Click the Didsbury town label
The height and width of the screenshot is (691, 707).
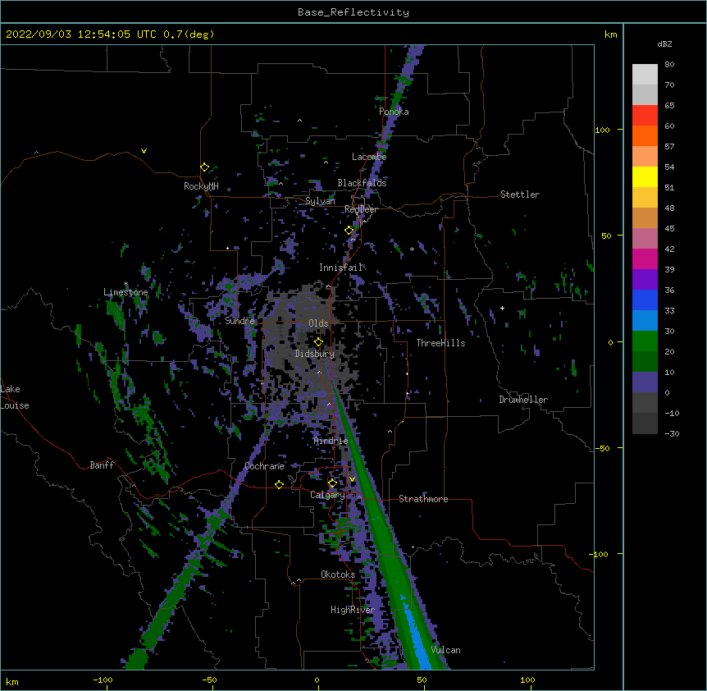coord(314,354)
